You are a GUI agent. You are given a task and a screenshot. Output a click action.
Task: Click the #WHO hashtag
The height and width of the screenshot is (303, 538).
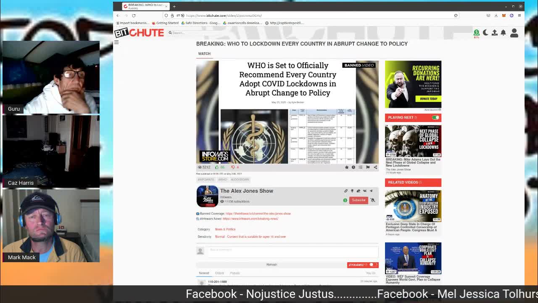coord(222,180)
